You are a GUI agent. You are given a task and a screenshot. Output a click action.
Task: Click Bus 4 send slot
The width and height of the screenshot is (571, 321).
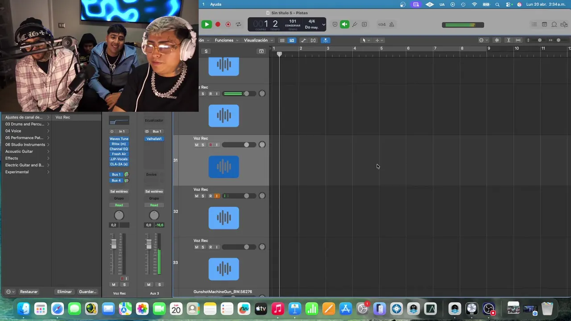tap(116, 181)
